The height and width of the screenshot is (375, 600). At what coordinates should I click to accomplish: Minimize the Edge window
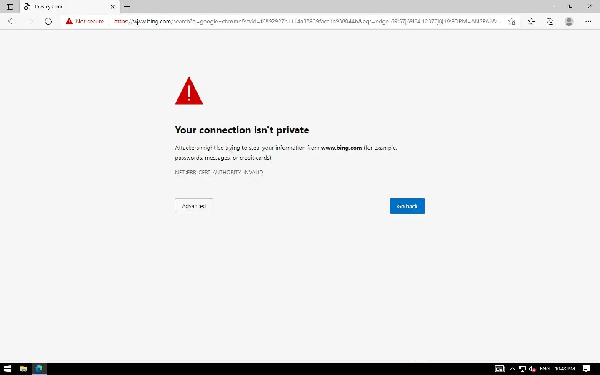(x=552, y=6)
